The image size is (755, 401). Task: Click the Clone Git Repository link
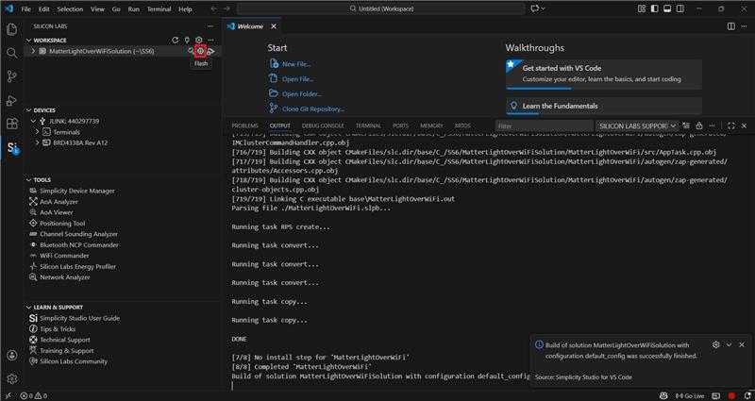pos(312,109)
